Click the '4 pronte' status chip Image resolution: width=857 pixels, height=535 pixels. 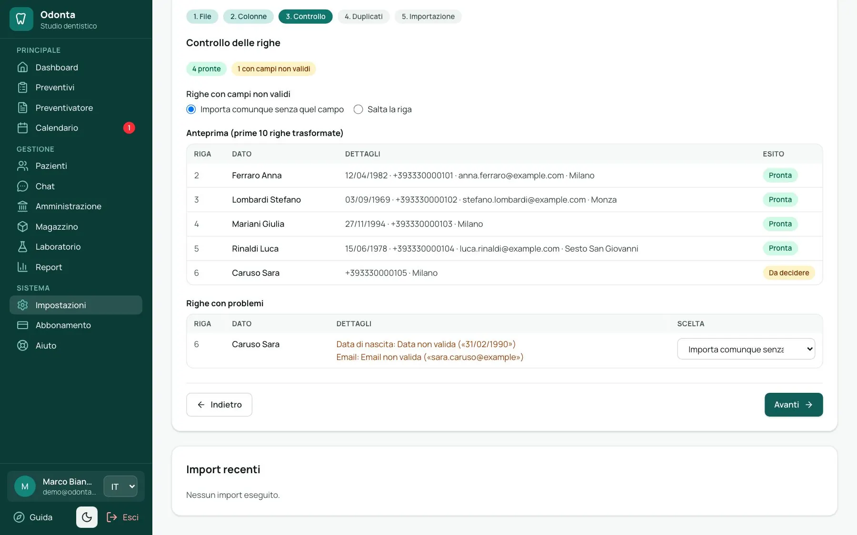[206, 69]
